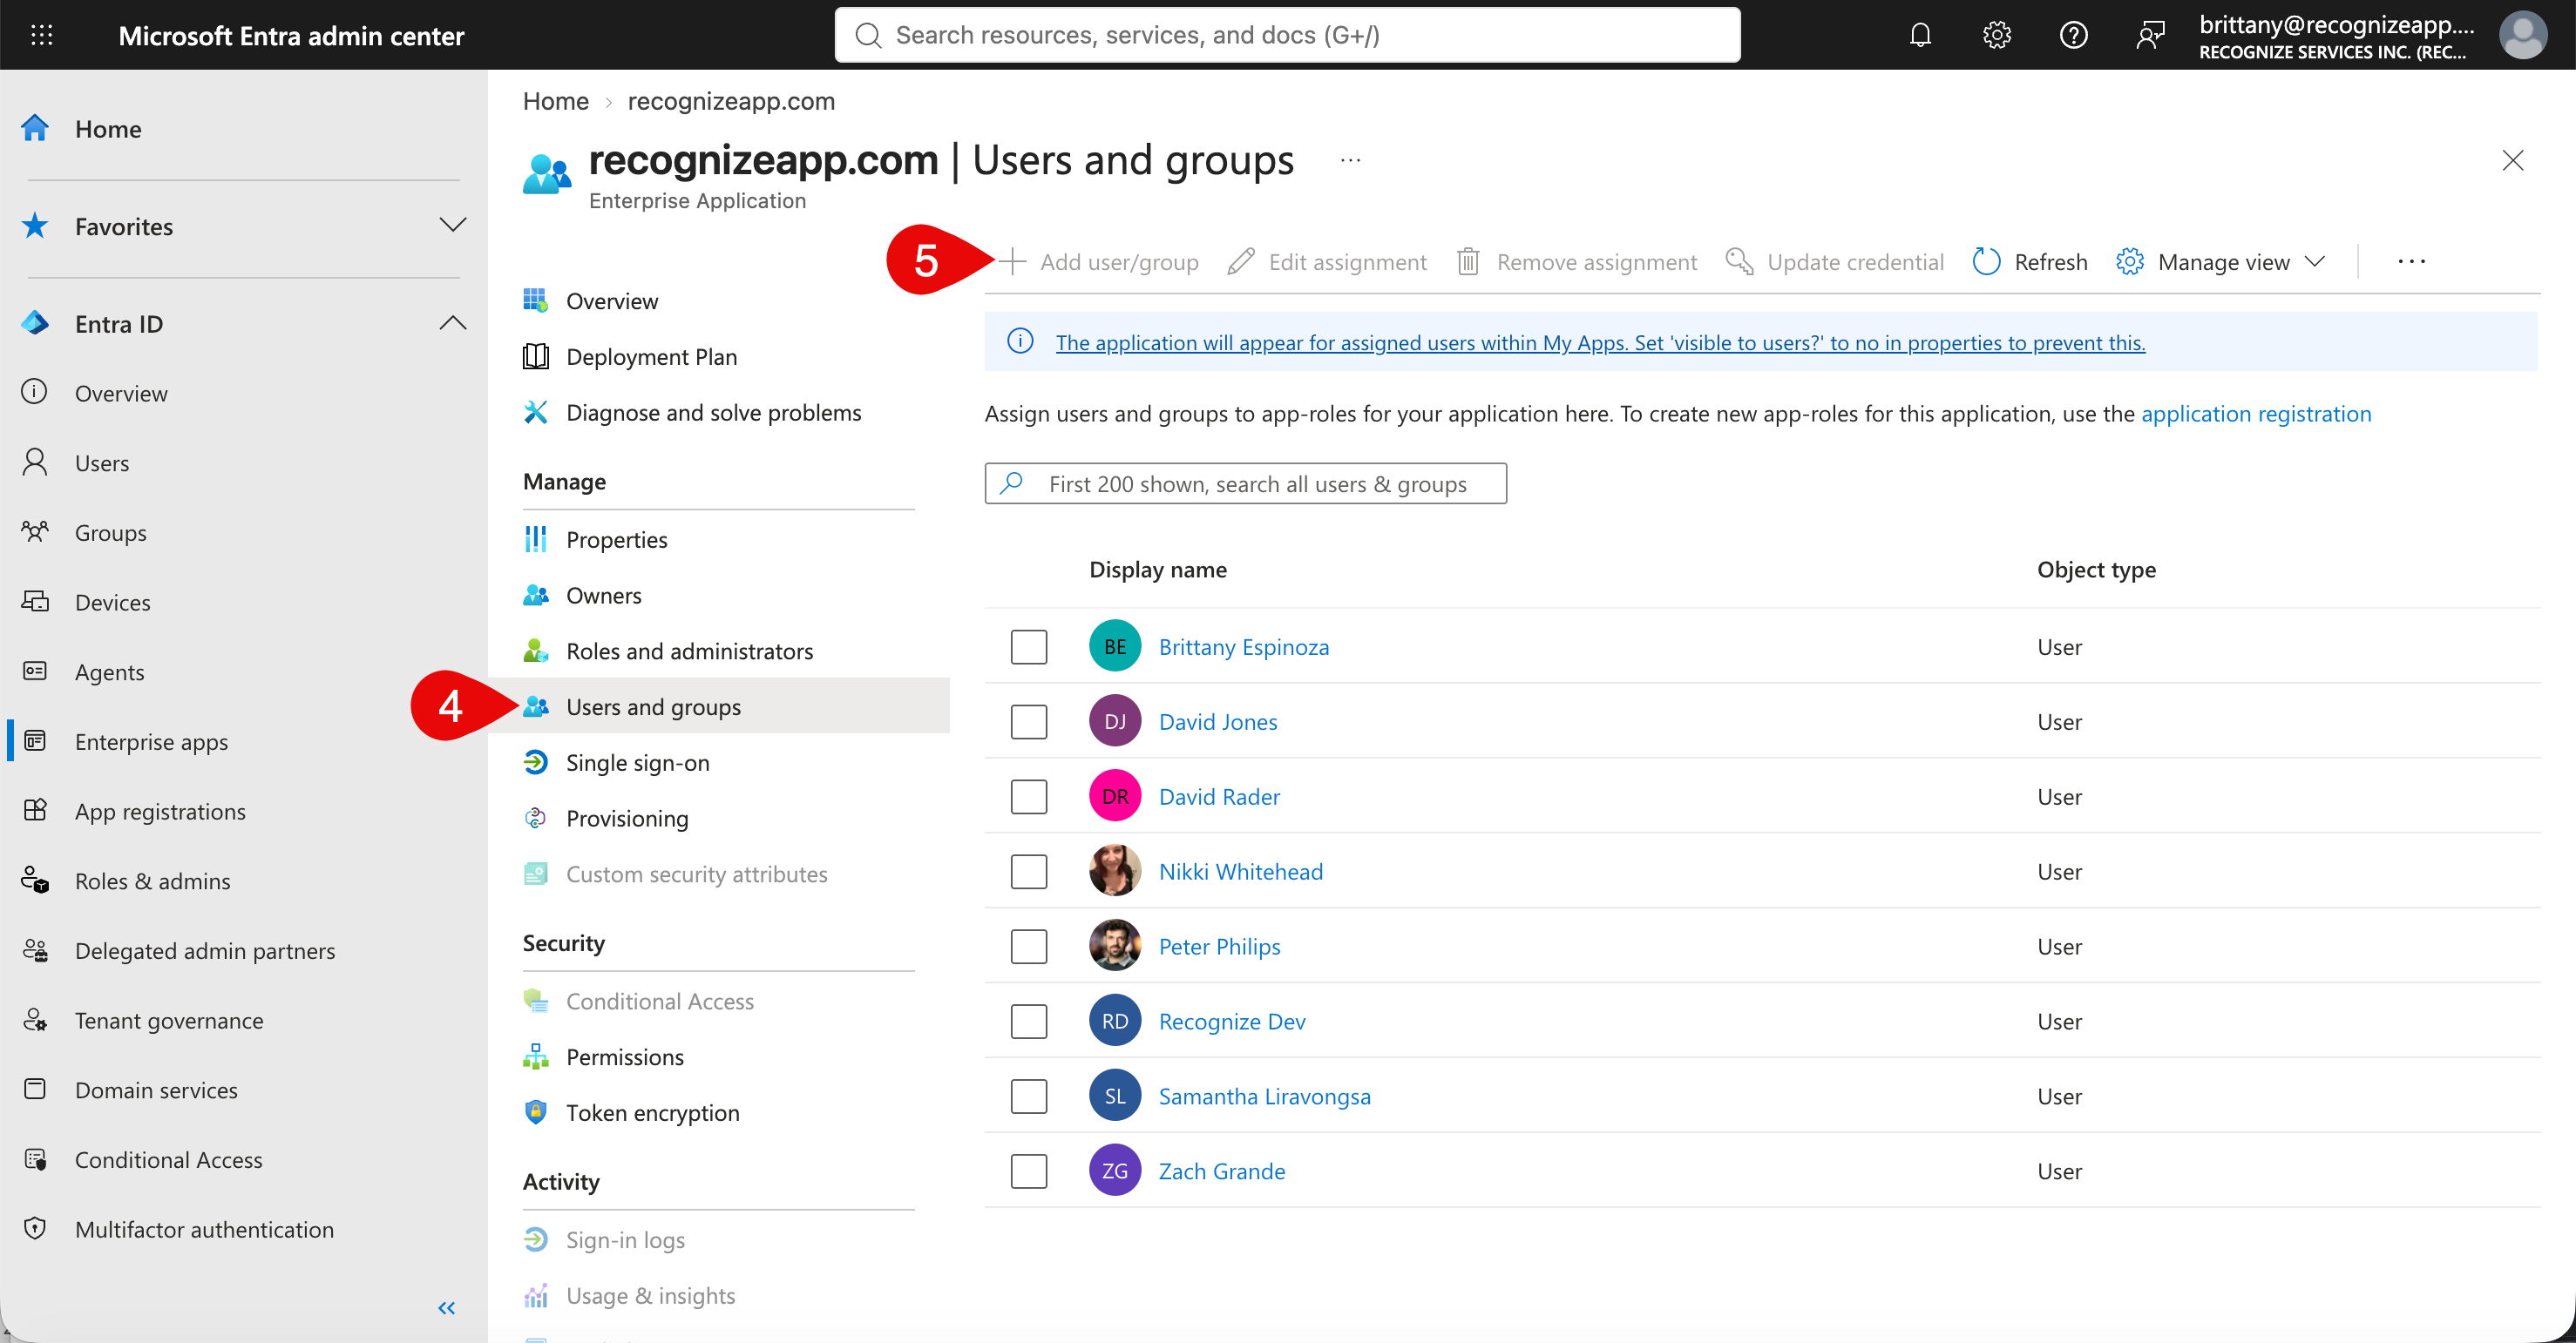Click the Groups icon in sidebar
Screen dimensions: 2576x1343
pos(35,531)
